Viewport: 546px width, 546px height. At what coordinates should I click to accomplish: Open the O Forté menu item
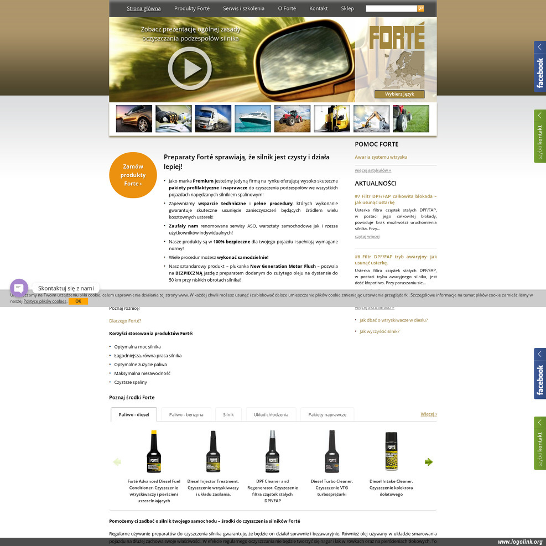[x=287, y=8]
